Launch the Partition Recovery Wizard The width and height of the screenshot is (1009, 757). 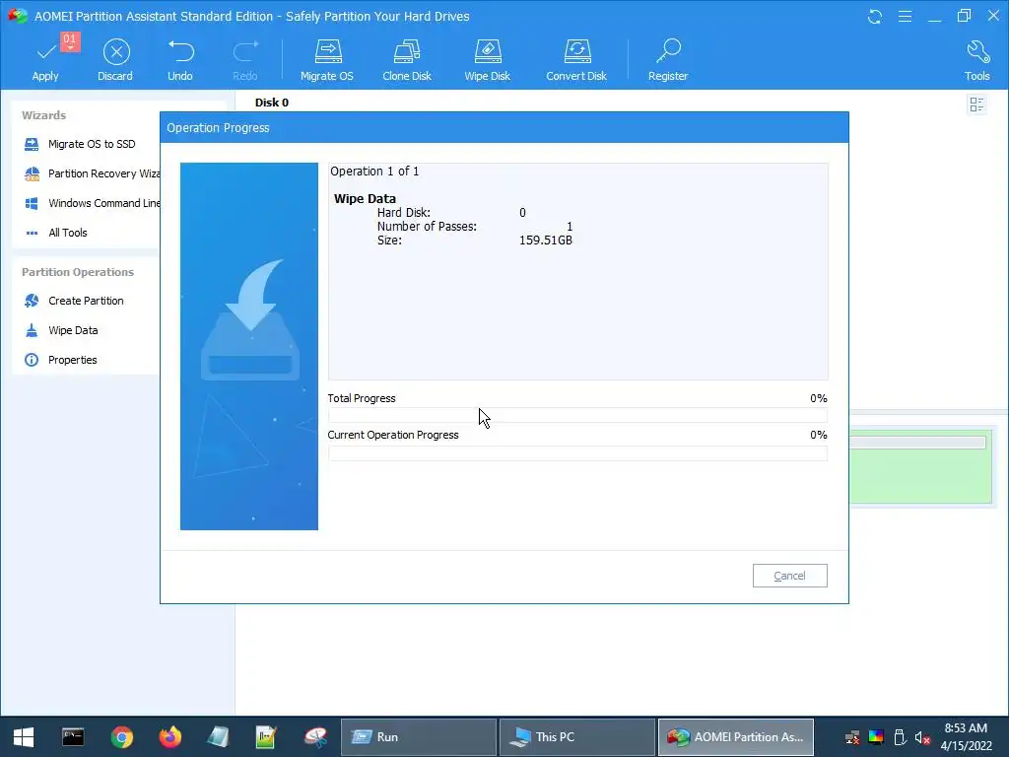pyautogui.click(x=92, y=173)
